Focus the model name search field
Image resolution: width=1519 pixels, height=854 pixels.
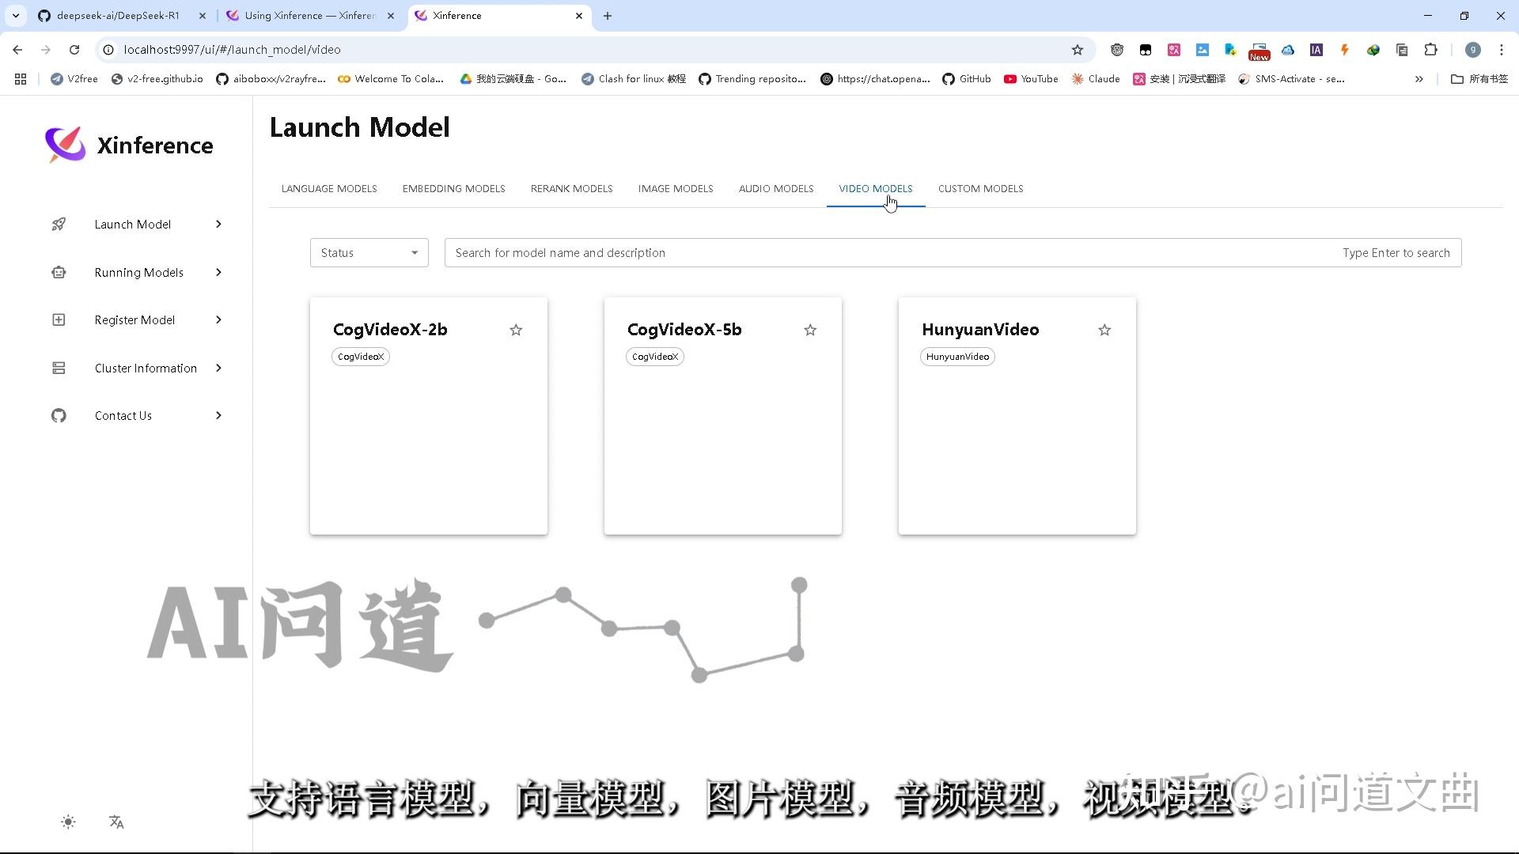point(870,253)
